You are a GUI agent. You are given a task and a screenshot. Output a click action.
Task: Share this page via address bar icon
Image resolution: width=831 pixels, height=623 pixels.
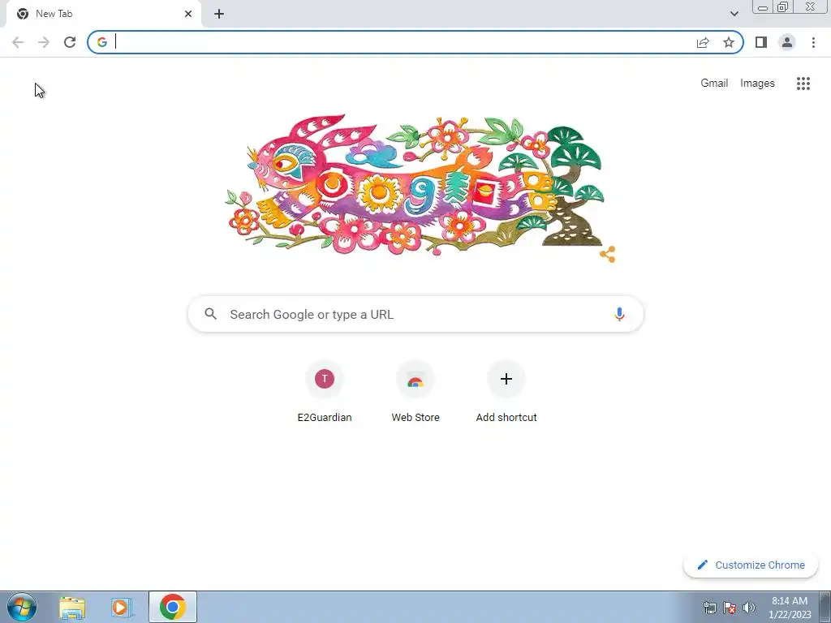click(703, 42)
